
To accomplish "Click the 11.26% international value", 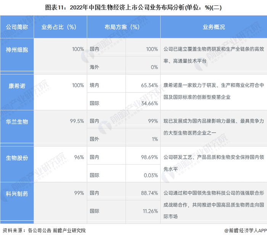I will click(150, 211).
